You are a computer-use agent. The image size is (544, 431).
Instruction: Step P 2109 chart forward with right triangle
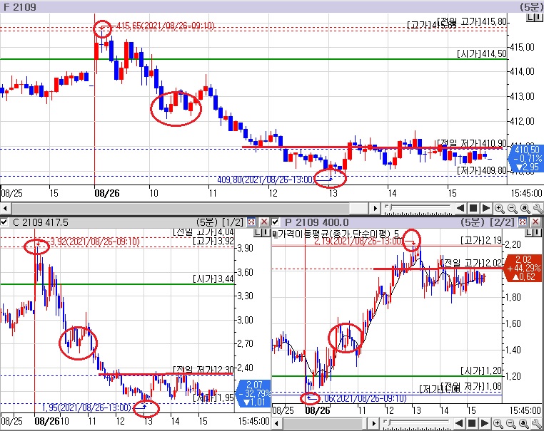point(485,423)
